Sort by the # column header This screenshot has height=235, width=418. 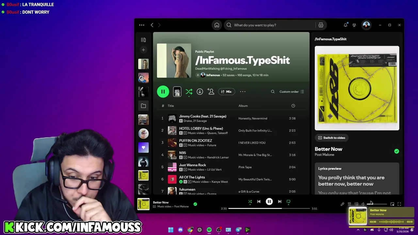tap(163, 106)
